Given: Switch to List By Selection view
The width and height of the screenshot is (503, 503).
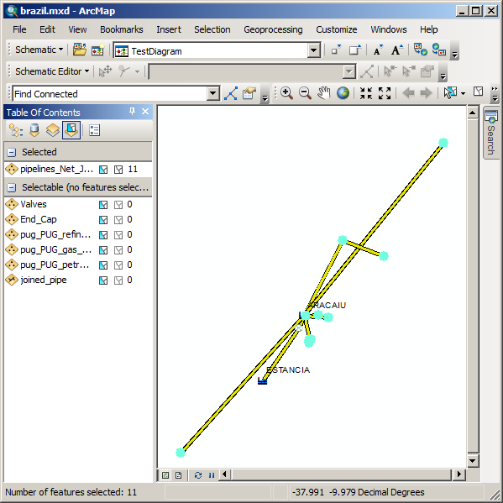Looking at the screenshot, I should (71, 130).
